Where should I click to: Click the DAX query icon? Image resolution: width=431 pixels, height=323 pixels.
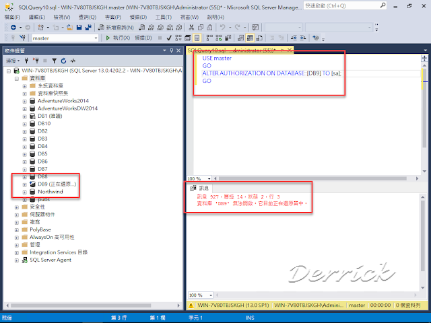[x=179, y=28]
